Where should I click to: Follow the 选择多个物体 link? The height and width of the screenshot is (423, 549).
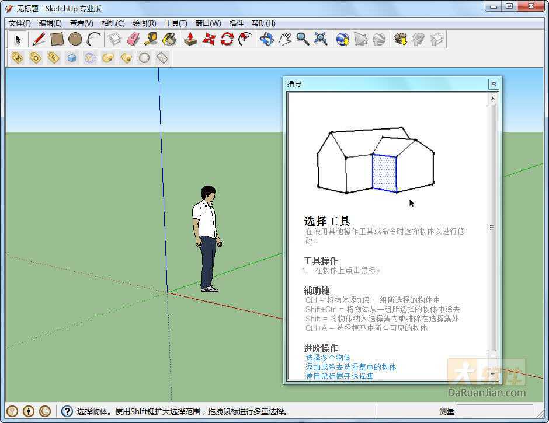(328, 358)
